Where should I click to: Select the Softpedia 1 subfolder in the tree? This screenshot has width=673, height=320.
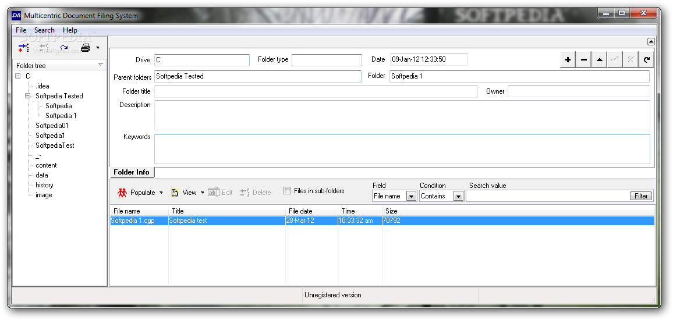tap(61, 115)
